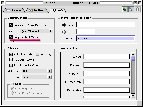Click the bug debug icon in toolbar
143x107 pixels.
pyautogui.click(x=125, y=9)
